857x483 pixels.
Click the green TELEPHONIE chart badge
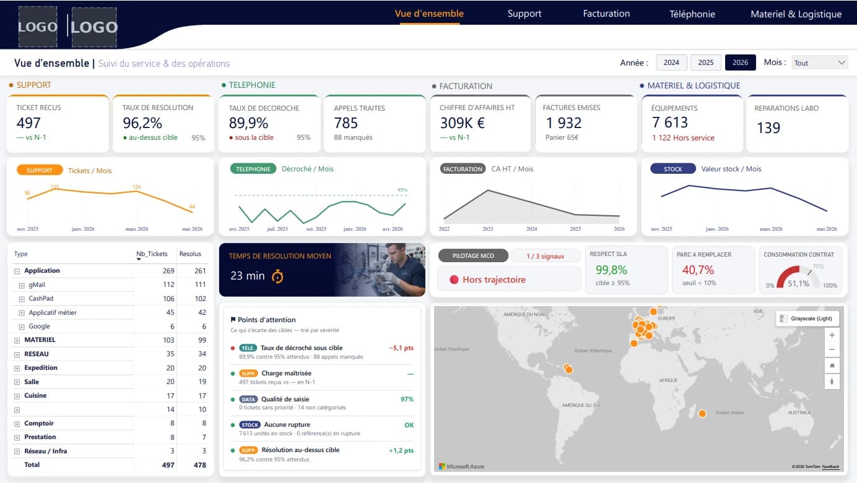pos(253,168)
